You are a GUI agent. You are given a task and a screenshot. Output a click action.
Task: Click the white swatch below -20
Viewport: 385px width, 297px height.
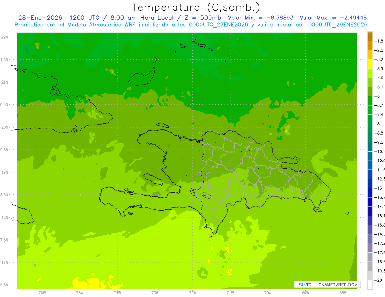pyautogui.click(x=370, y=285)
